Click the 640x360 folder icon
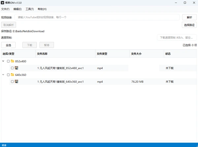 pyautogui.click(x=13, y=75)
